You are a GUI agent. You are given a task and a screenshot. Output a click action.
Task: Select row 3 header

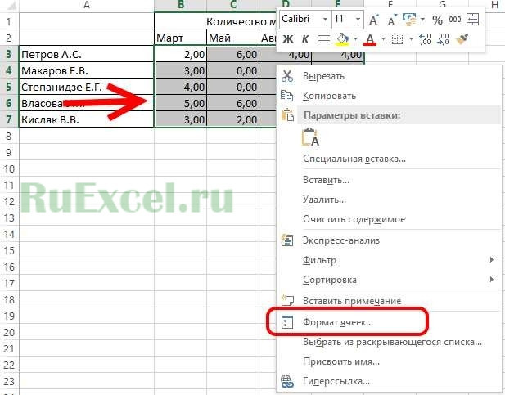point(9,54)
